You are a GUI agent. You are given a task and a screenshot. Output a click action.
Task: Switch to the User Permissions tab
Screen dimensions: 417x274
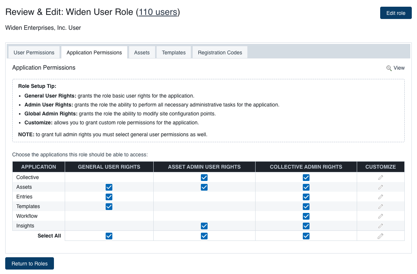(33, 52)
